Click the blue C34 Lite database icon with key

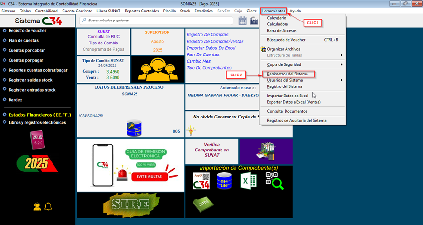[134, 128]
